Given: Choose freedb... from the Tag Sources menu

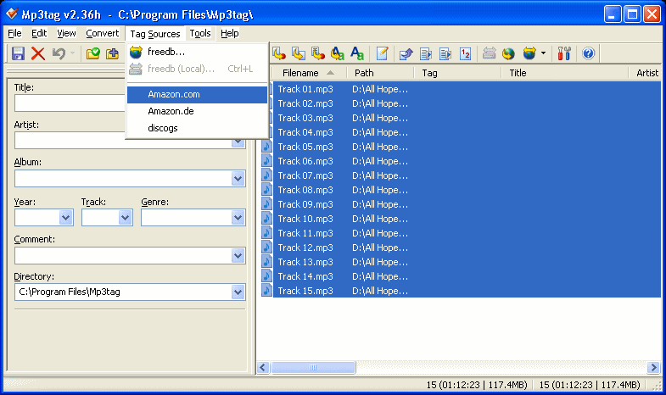Looking at the screenshot, I should [x=197, y=52].
